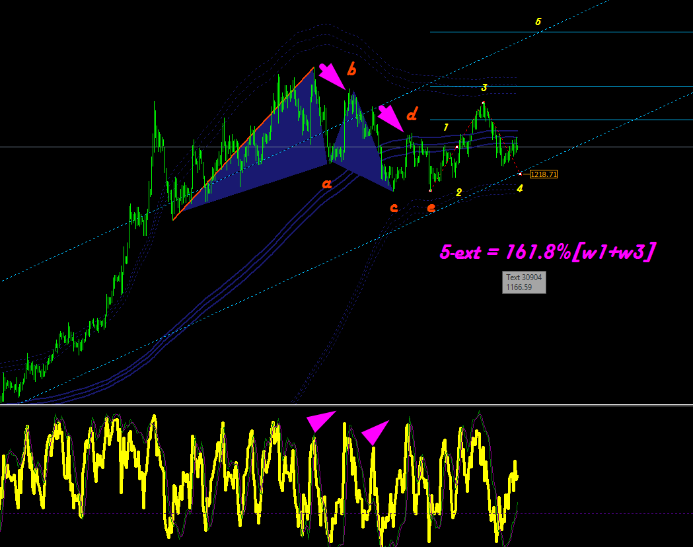The height and width of the screenshot is (547, 693).
Task: Click the yellow wave number 2 label
Action: (458, 192)
